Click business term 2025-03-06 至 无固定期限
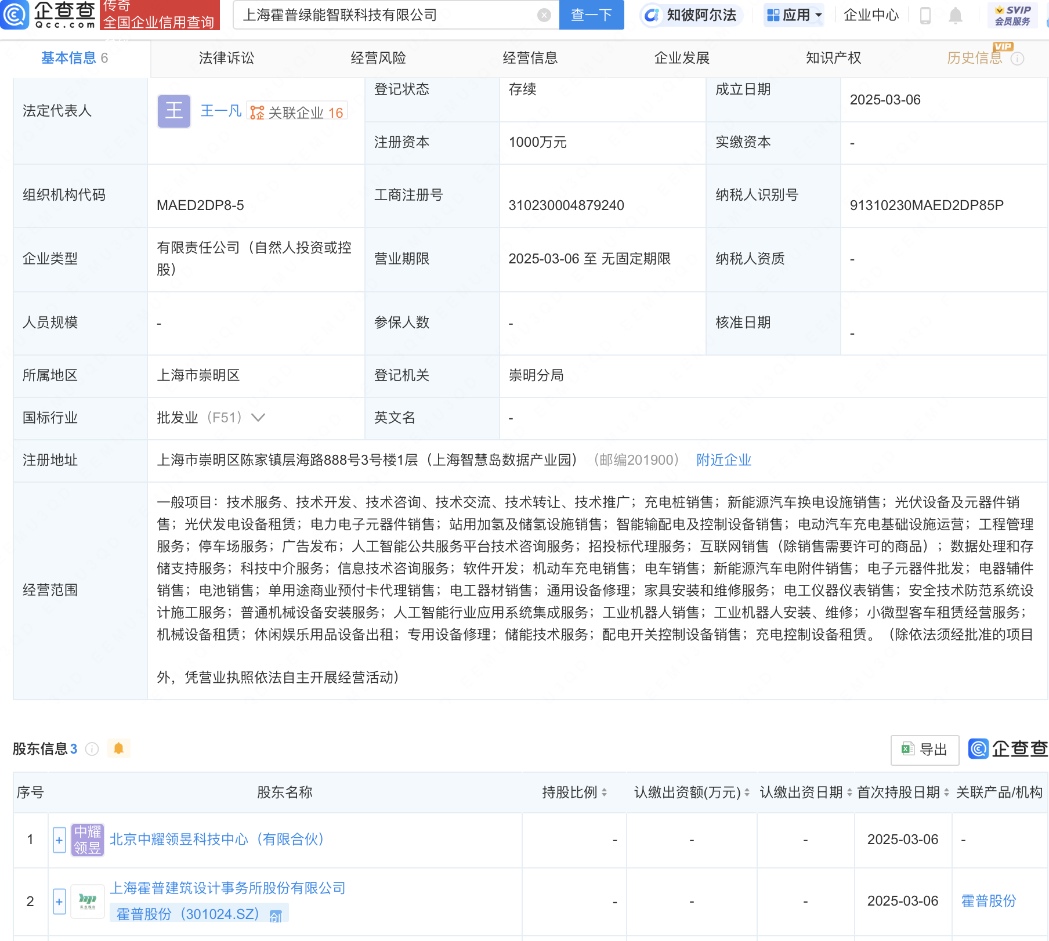The height and width of the screenshot is (941, 1049). (589, 259)
